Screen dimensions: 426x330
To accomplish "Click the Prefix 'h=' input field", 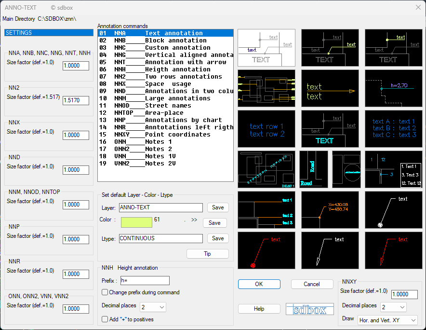I will 145,280.
